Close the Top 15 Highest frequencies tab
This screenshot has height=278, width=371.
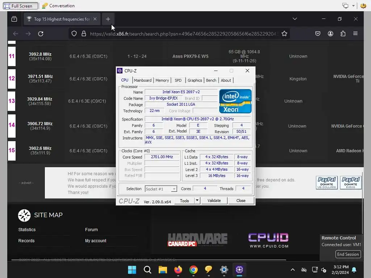[x=95, y=19]
